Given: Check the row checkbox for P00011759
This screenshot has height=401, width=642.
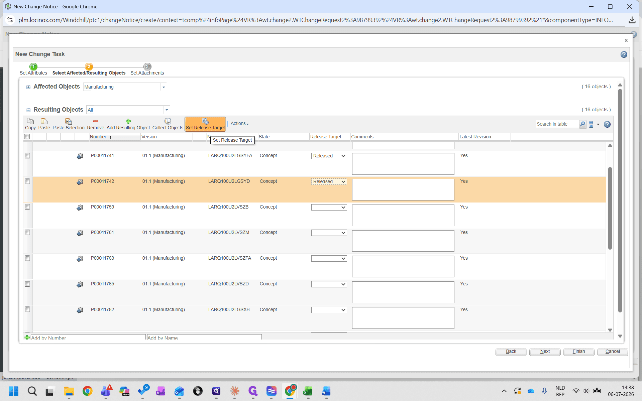Looking at the screenshot, I should tap(27, 207).
